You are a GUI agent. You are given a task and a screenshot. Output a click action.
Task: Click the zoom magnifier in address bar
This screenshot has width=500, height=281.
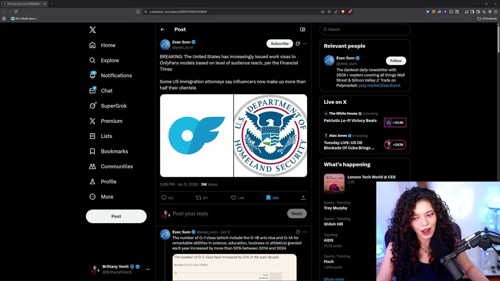329,12
